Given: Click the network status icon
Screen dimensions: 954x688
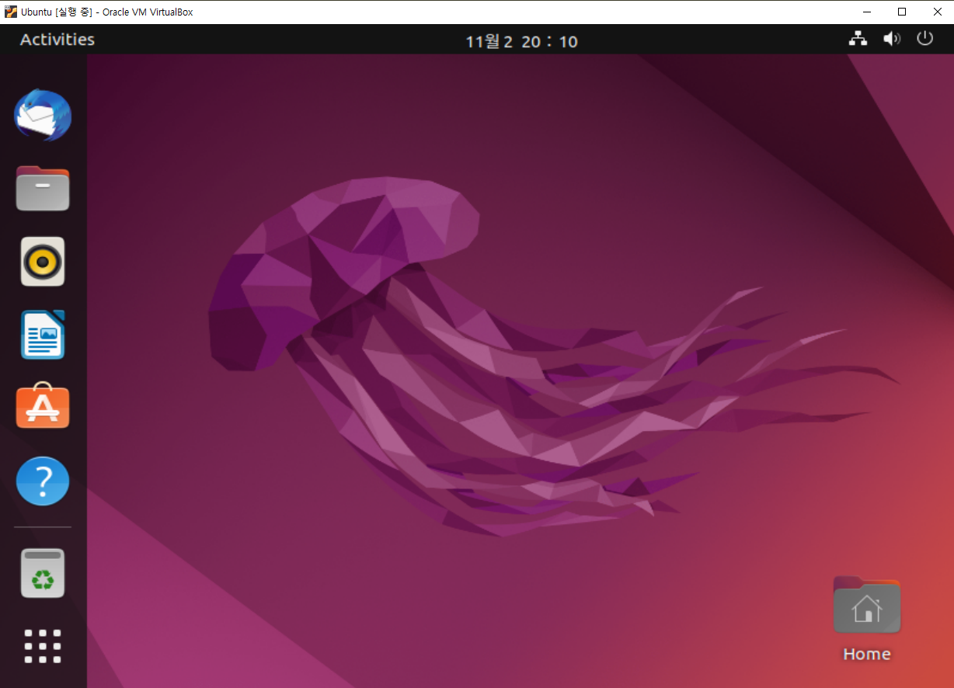Looking at the screenshot, I should point(858,39).
